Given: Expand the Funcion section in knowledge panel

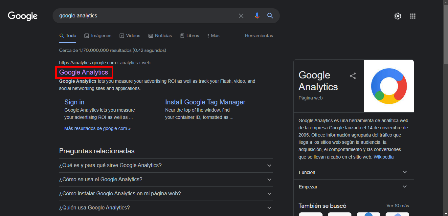Looking at the screenshot, I should (353, 172).
